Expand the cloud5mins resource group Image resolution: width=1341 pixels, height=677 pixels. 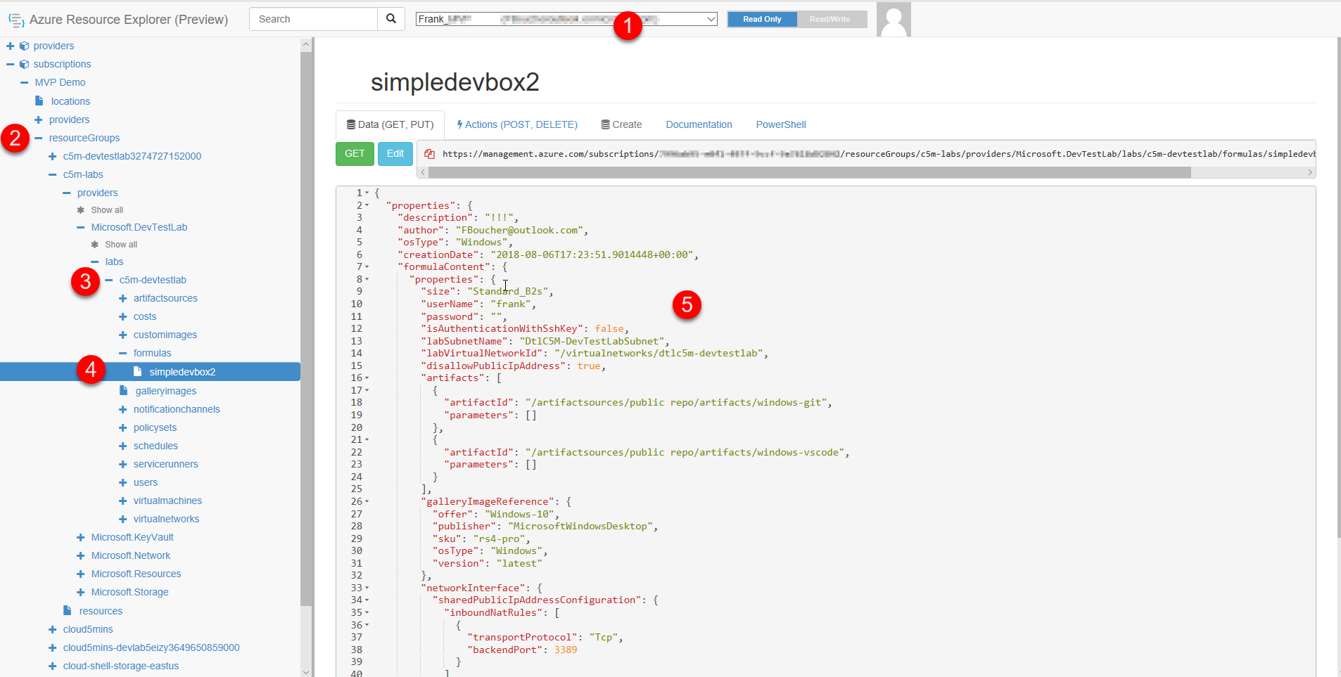pos(53,629)
